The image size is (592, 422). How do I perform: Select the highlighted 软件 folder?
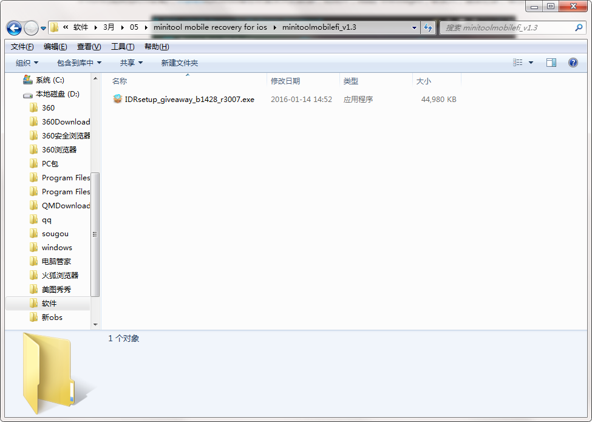49,304
